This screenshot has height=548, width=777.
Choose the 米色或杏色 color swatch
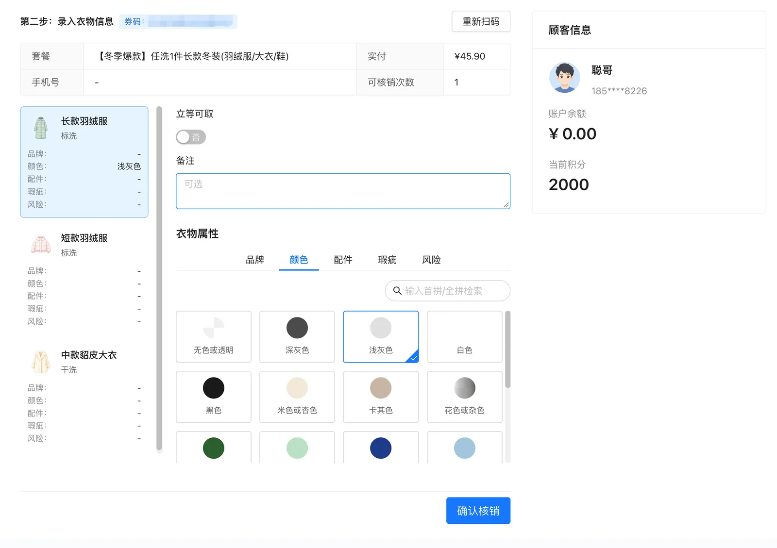297,397
